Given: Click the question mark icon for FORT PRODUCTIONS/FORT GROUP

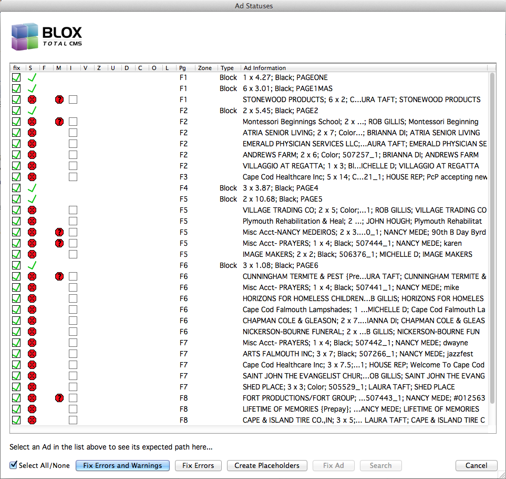Looking at the screenshot, I should tap(59, 398).
